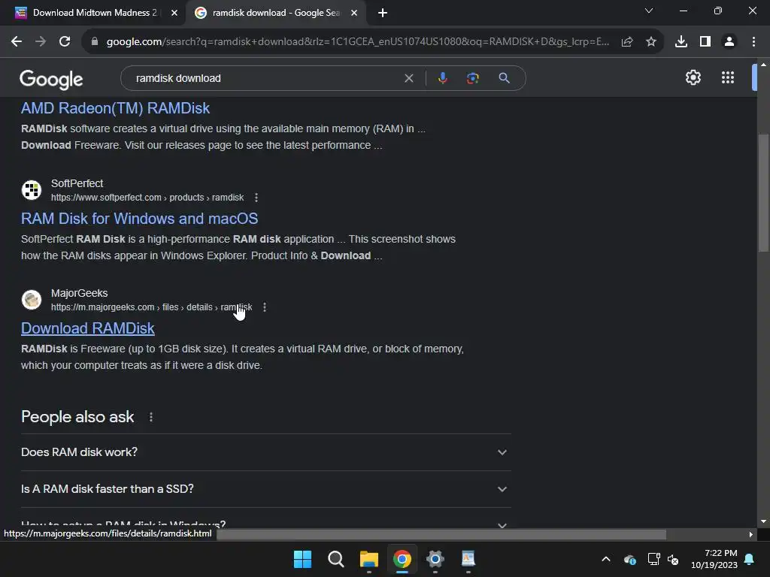770x577 pixels.
Task: Open SoftPerfect result options menu
Action: pos(256,198)
